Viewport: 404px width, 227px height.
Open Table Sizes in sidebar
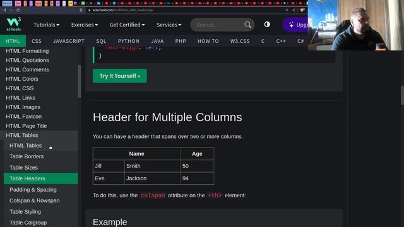pos(23,168)
